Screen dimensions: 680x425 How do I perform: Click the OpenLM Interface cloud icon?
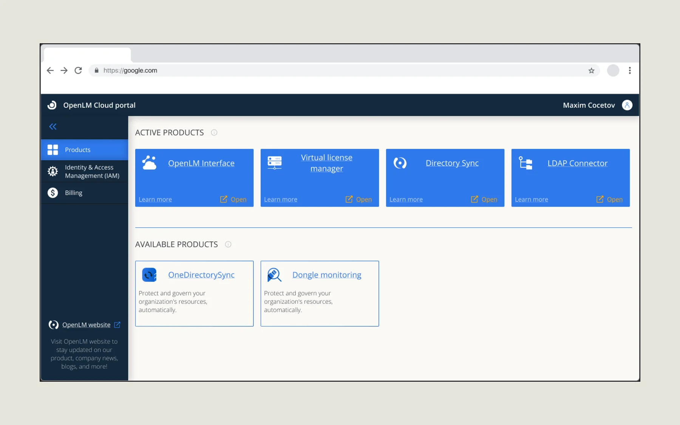pos(149,163)
